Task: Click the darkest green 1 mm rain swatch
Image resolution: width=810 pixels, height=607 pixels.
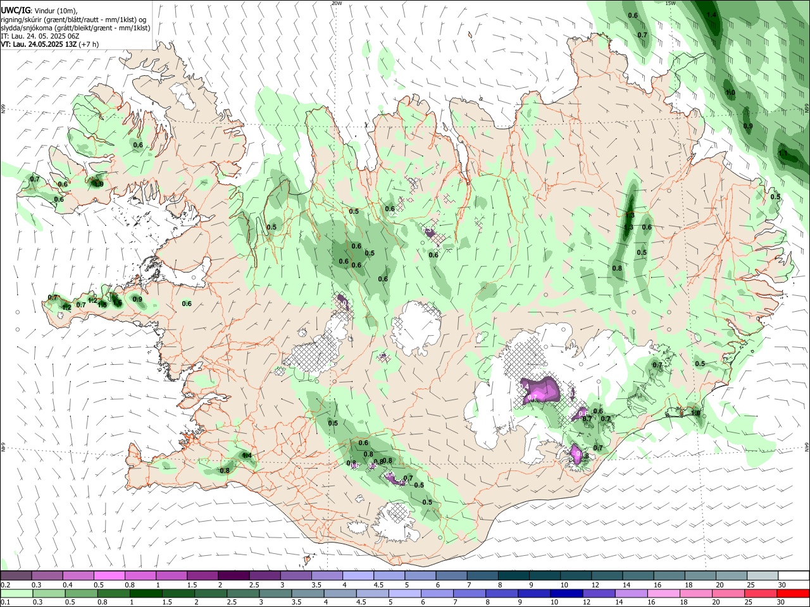Action: pyautogui.click(x=146, y=593)
